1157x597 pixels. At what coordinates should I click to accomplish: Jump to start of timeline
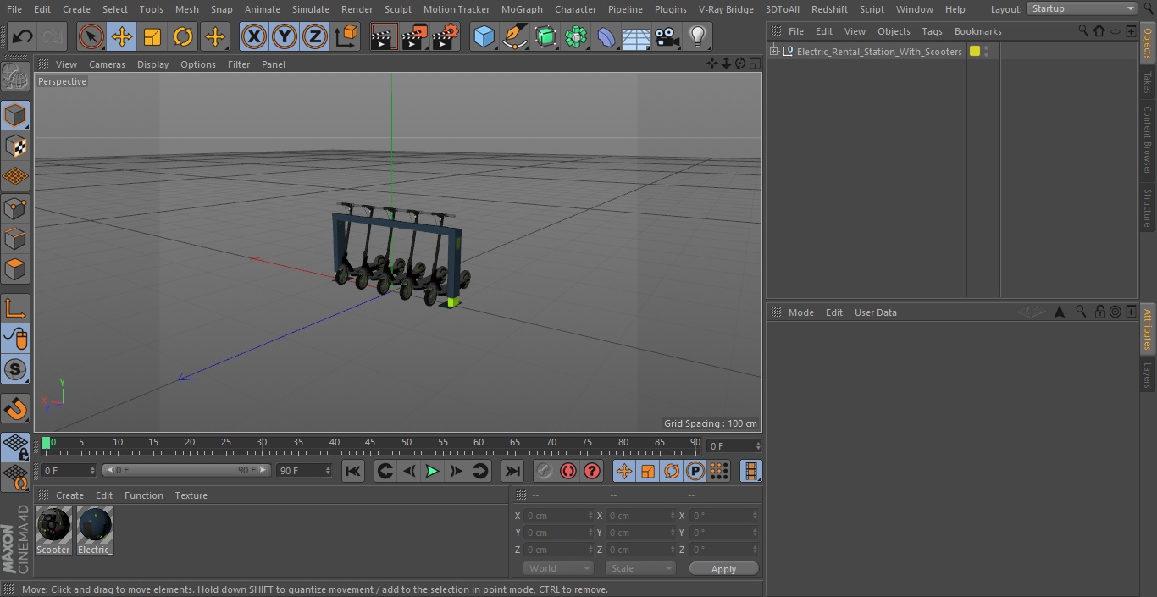(x=353, y=471)
